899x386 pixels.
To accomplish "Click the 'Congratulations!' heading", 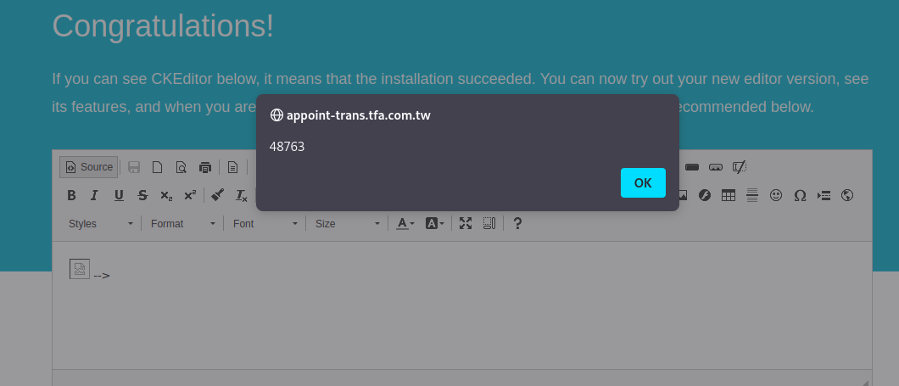I will click(163, 25).
